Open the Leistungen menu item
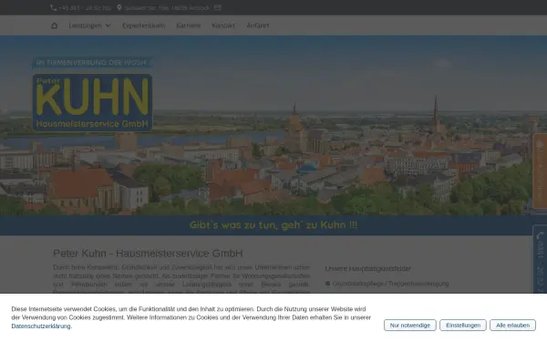The width and height of the screenshot is (547, 342). pyautogui.click(x=85, y=26)
